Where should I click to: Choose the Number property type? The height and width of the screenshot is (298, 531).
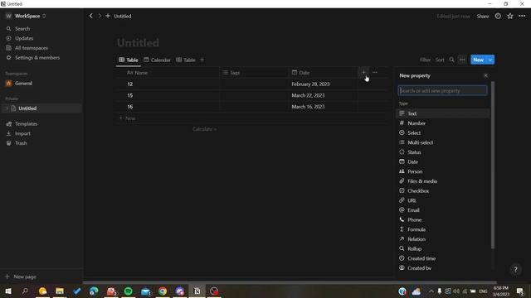pyautogui.click(x=443, y=123)
